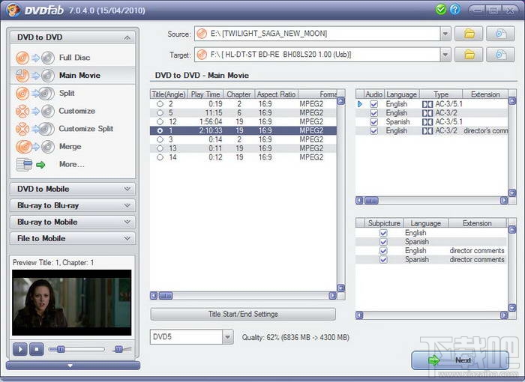Uncheck first English subpicture checkbox

coord(383,233)
